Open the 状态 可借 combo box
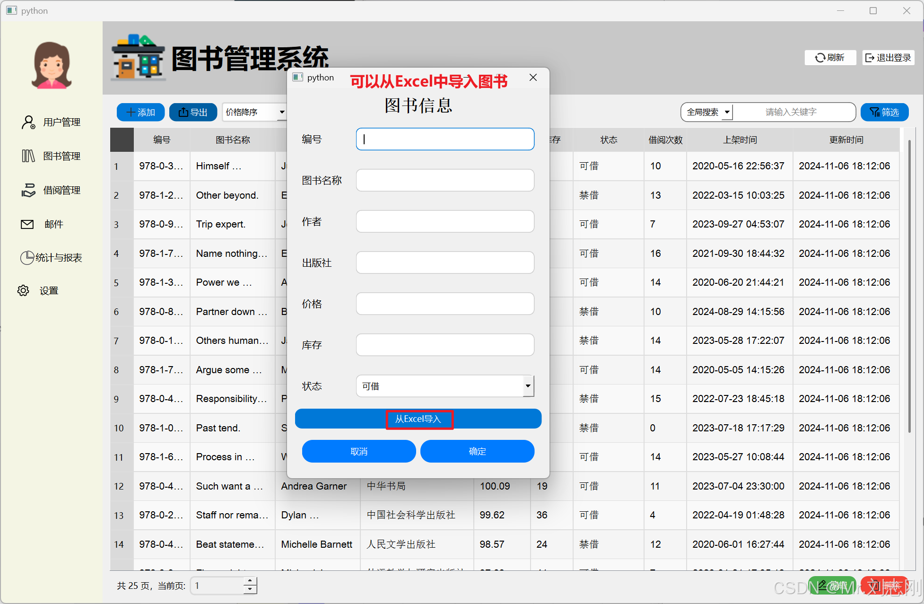 pos(445,386)
